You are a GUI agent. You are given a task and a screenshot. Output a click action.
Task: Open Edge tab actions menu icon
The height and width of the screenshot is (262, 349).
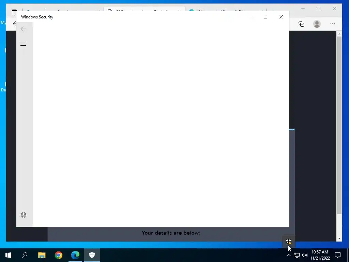click(14, 12)
